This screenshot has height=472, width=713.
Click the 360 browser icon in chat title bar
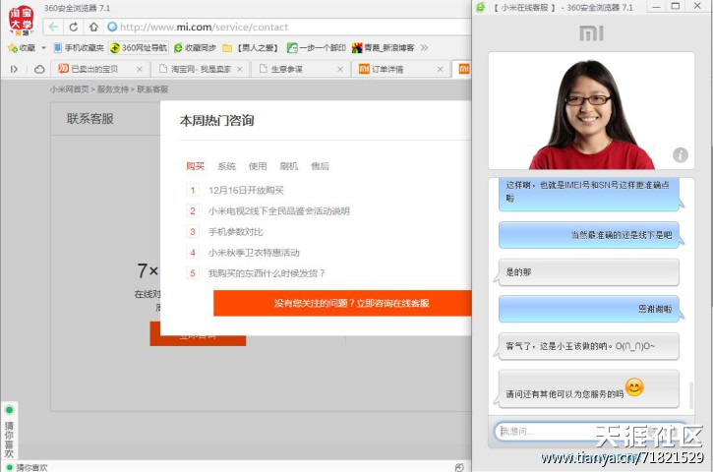481,7
